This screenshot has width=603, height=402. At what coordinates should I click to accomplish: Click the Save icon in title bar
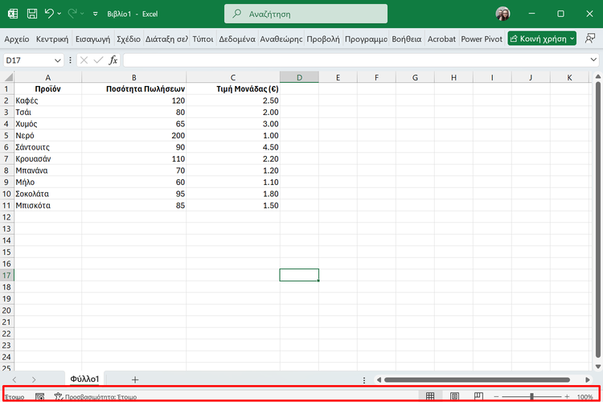[31, 14]
